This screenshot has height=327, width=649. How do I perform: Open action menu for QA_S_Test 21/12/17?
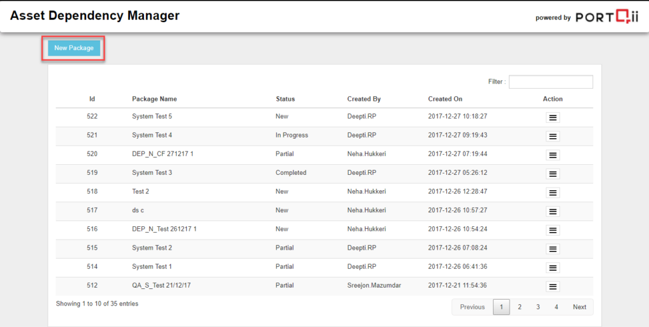553,286
